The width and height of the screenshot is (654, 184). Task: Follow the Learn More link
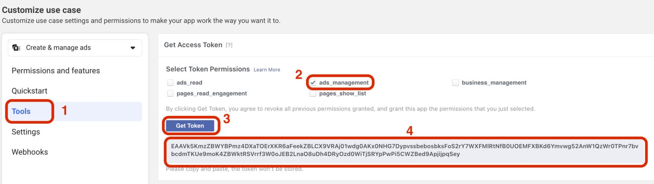(267, 70)
